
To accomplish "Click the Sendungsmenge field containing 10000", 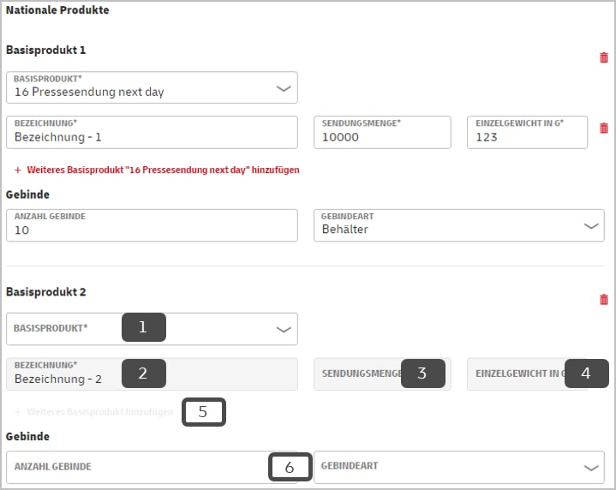I will tap(381, 133).
